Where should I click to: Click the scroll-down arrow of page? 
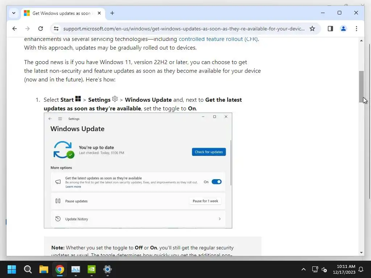(x=361, y=252)
